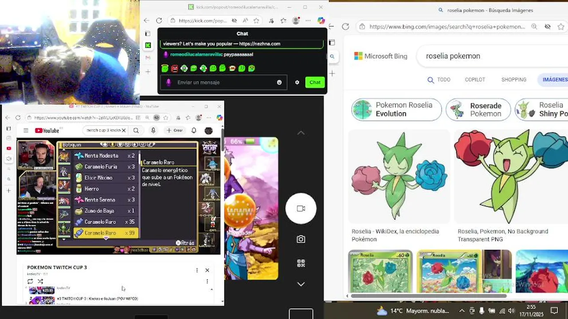The height and width of the screenshot is (319, 568).
Task: Clear the YouTube search box text
Action: pyautogui.click(x=123, y=130)
